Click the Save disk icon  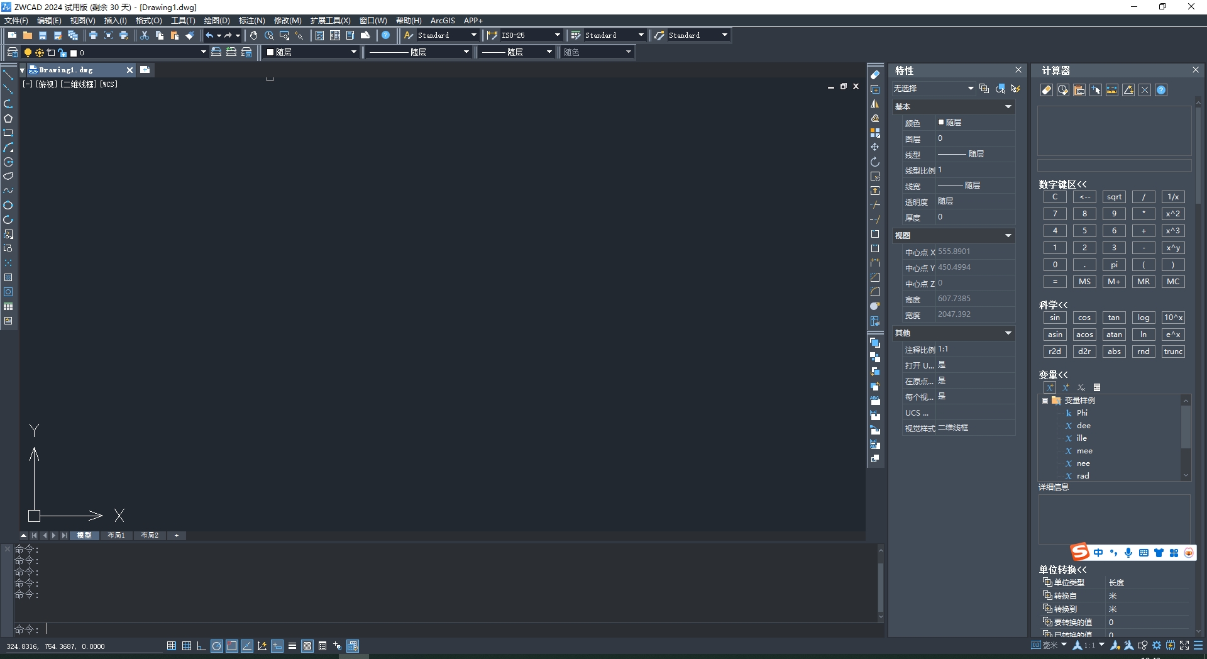pyautogui.click(x=43, y=35)
